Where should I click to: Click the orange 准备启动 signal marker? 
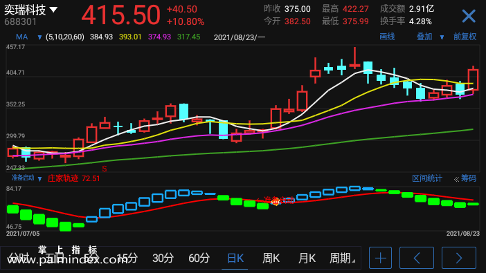coord(276,202)
